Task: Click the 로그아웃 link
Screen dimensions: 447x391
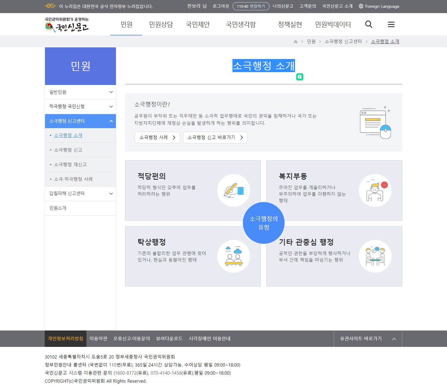Action: 221,6
